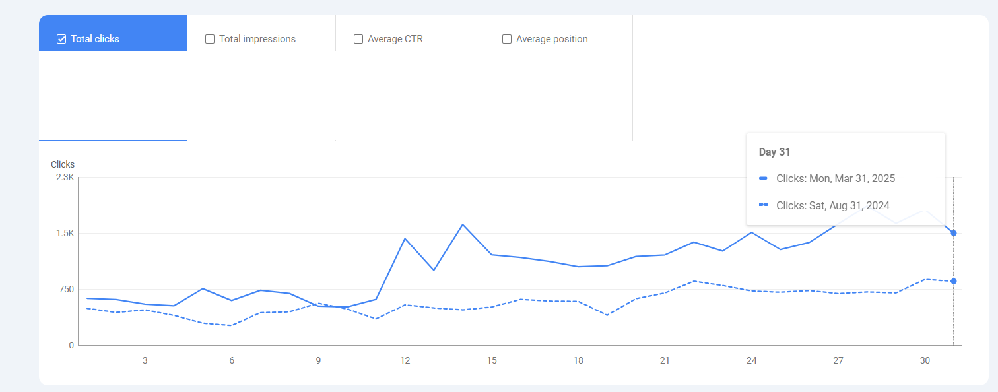Click the solid line spike at day 12
Screen dimensions: 998x392
click(x=405, y=238)
